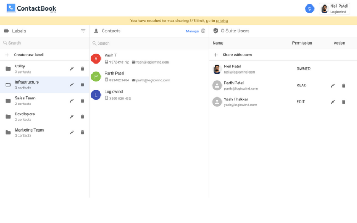This screenshot has width=357, height=223.
Task: Click Share with users
Action: click(x=237, y=55)
